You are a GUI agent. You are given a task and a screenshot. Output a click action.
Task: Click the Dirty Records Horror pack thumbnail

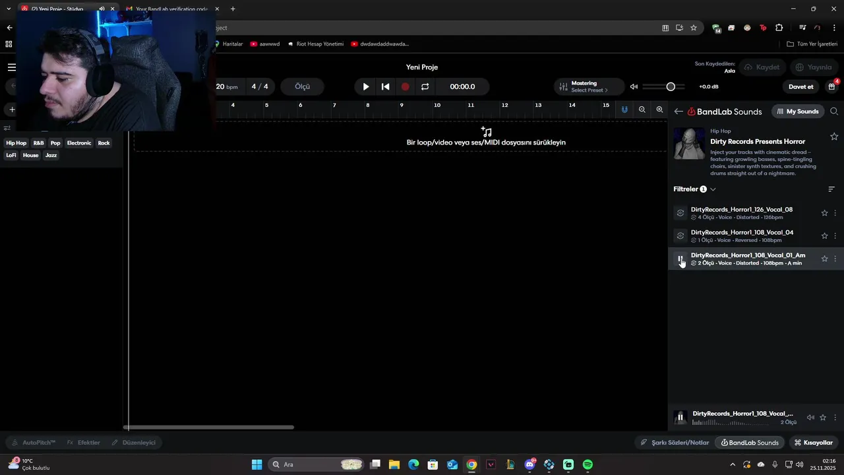pos(689,143)
